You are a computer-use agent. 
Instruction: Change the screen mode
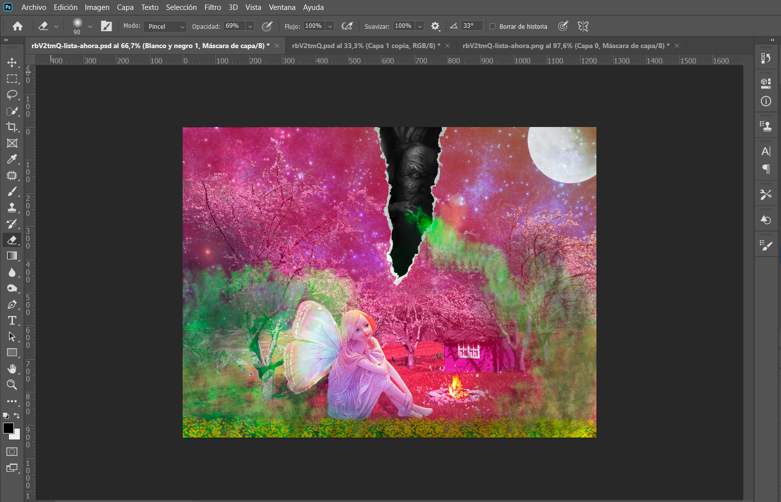(x=12, y=468)
